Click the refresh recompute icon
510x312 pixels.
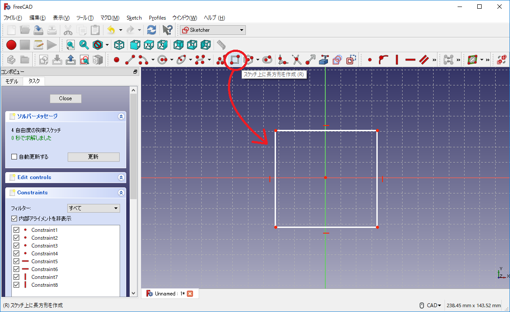(152, 30)
